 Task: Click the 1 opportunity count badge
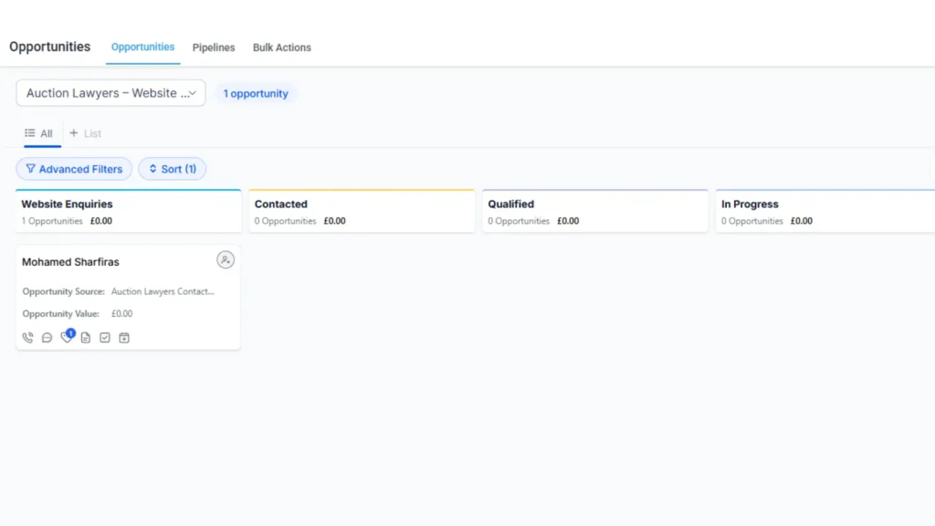(256, 93)
